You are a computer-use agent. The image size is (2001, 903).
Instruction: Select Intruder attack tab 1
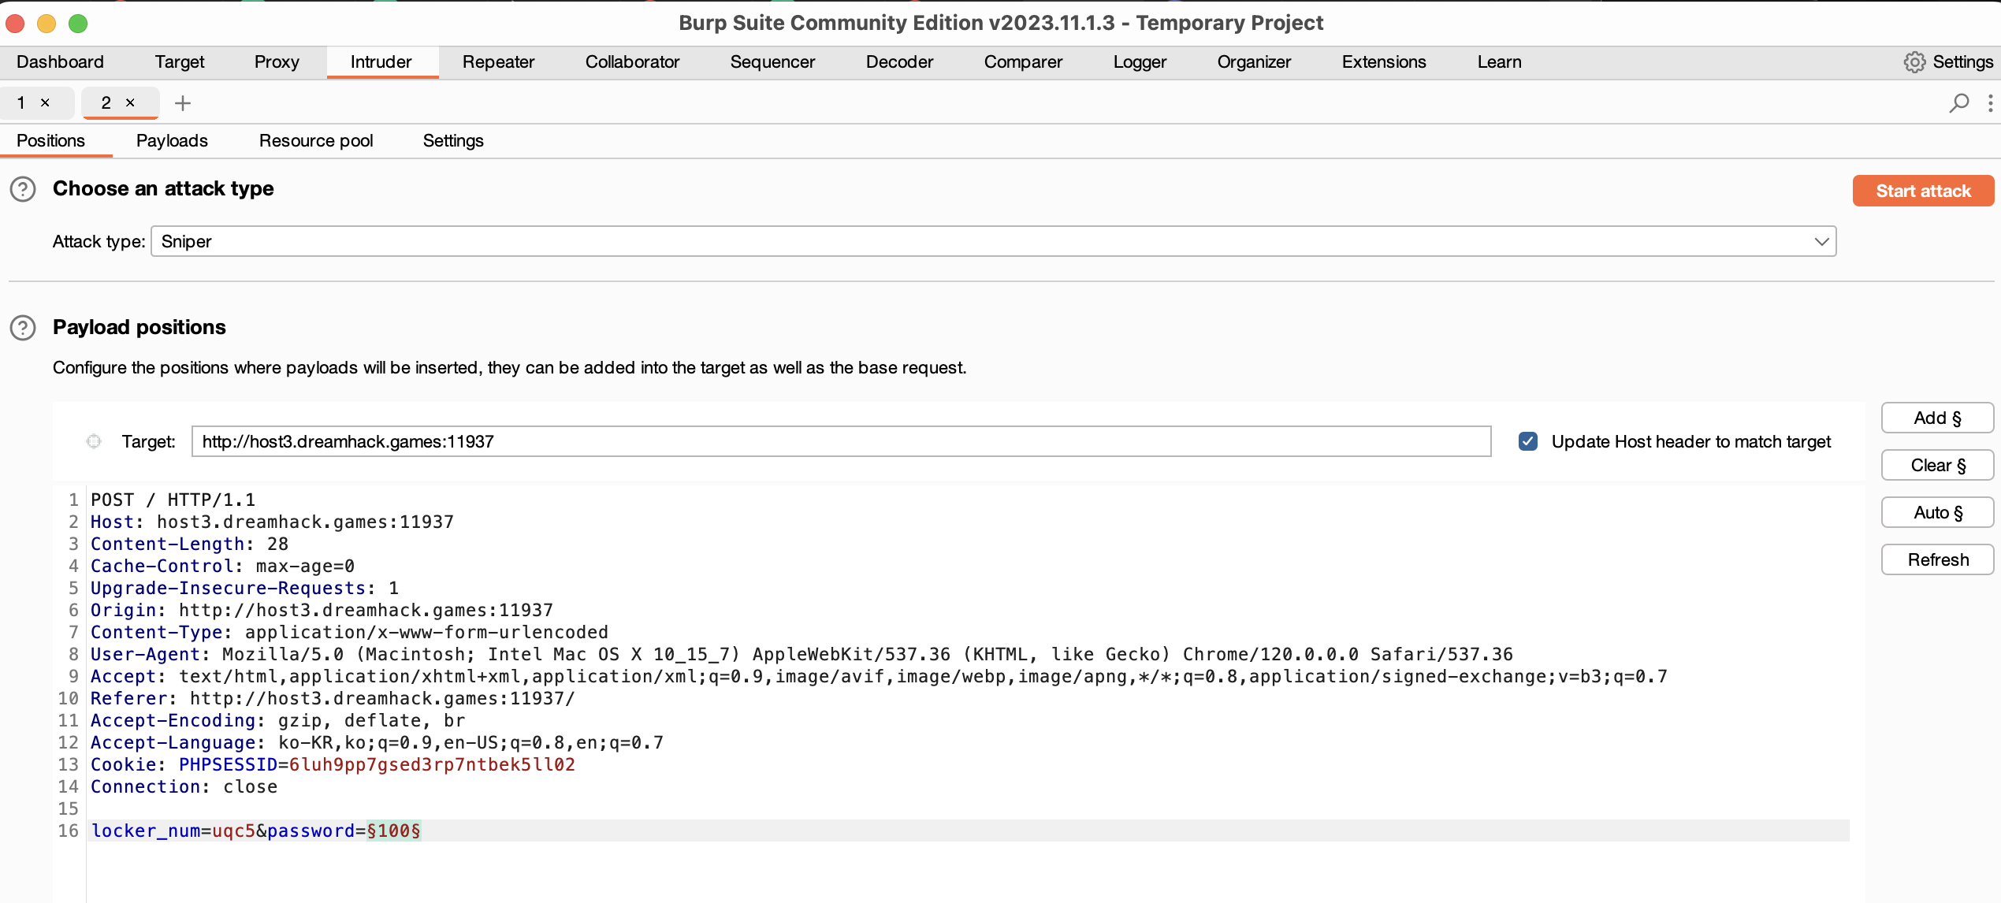click(x=22, y=102)
